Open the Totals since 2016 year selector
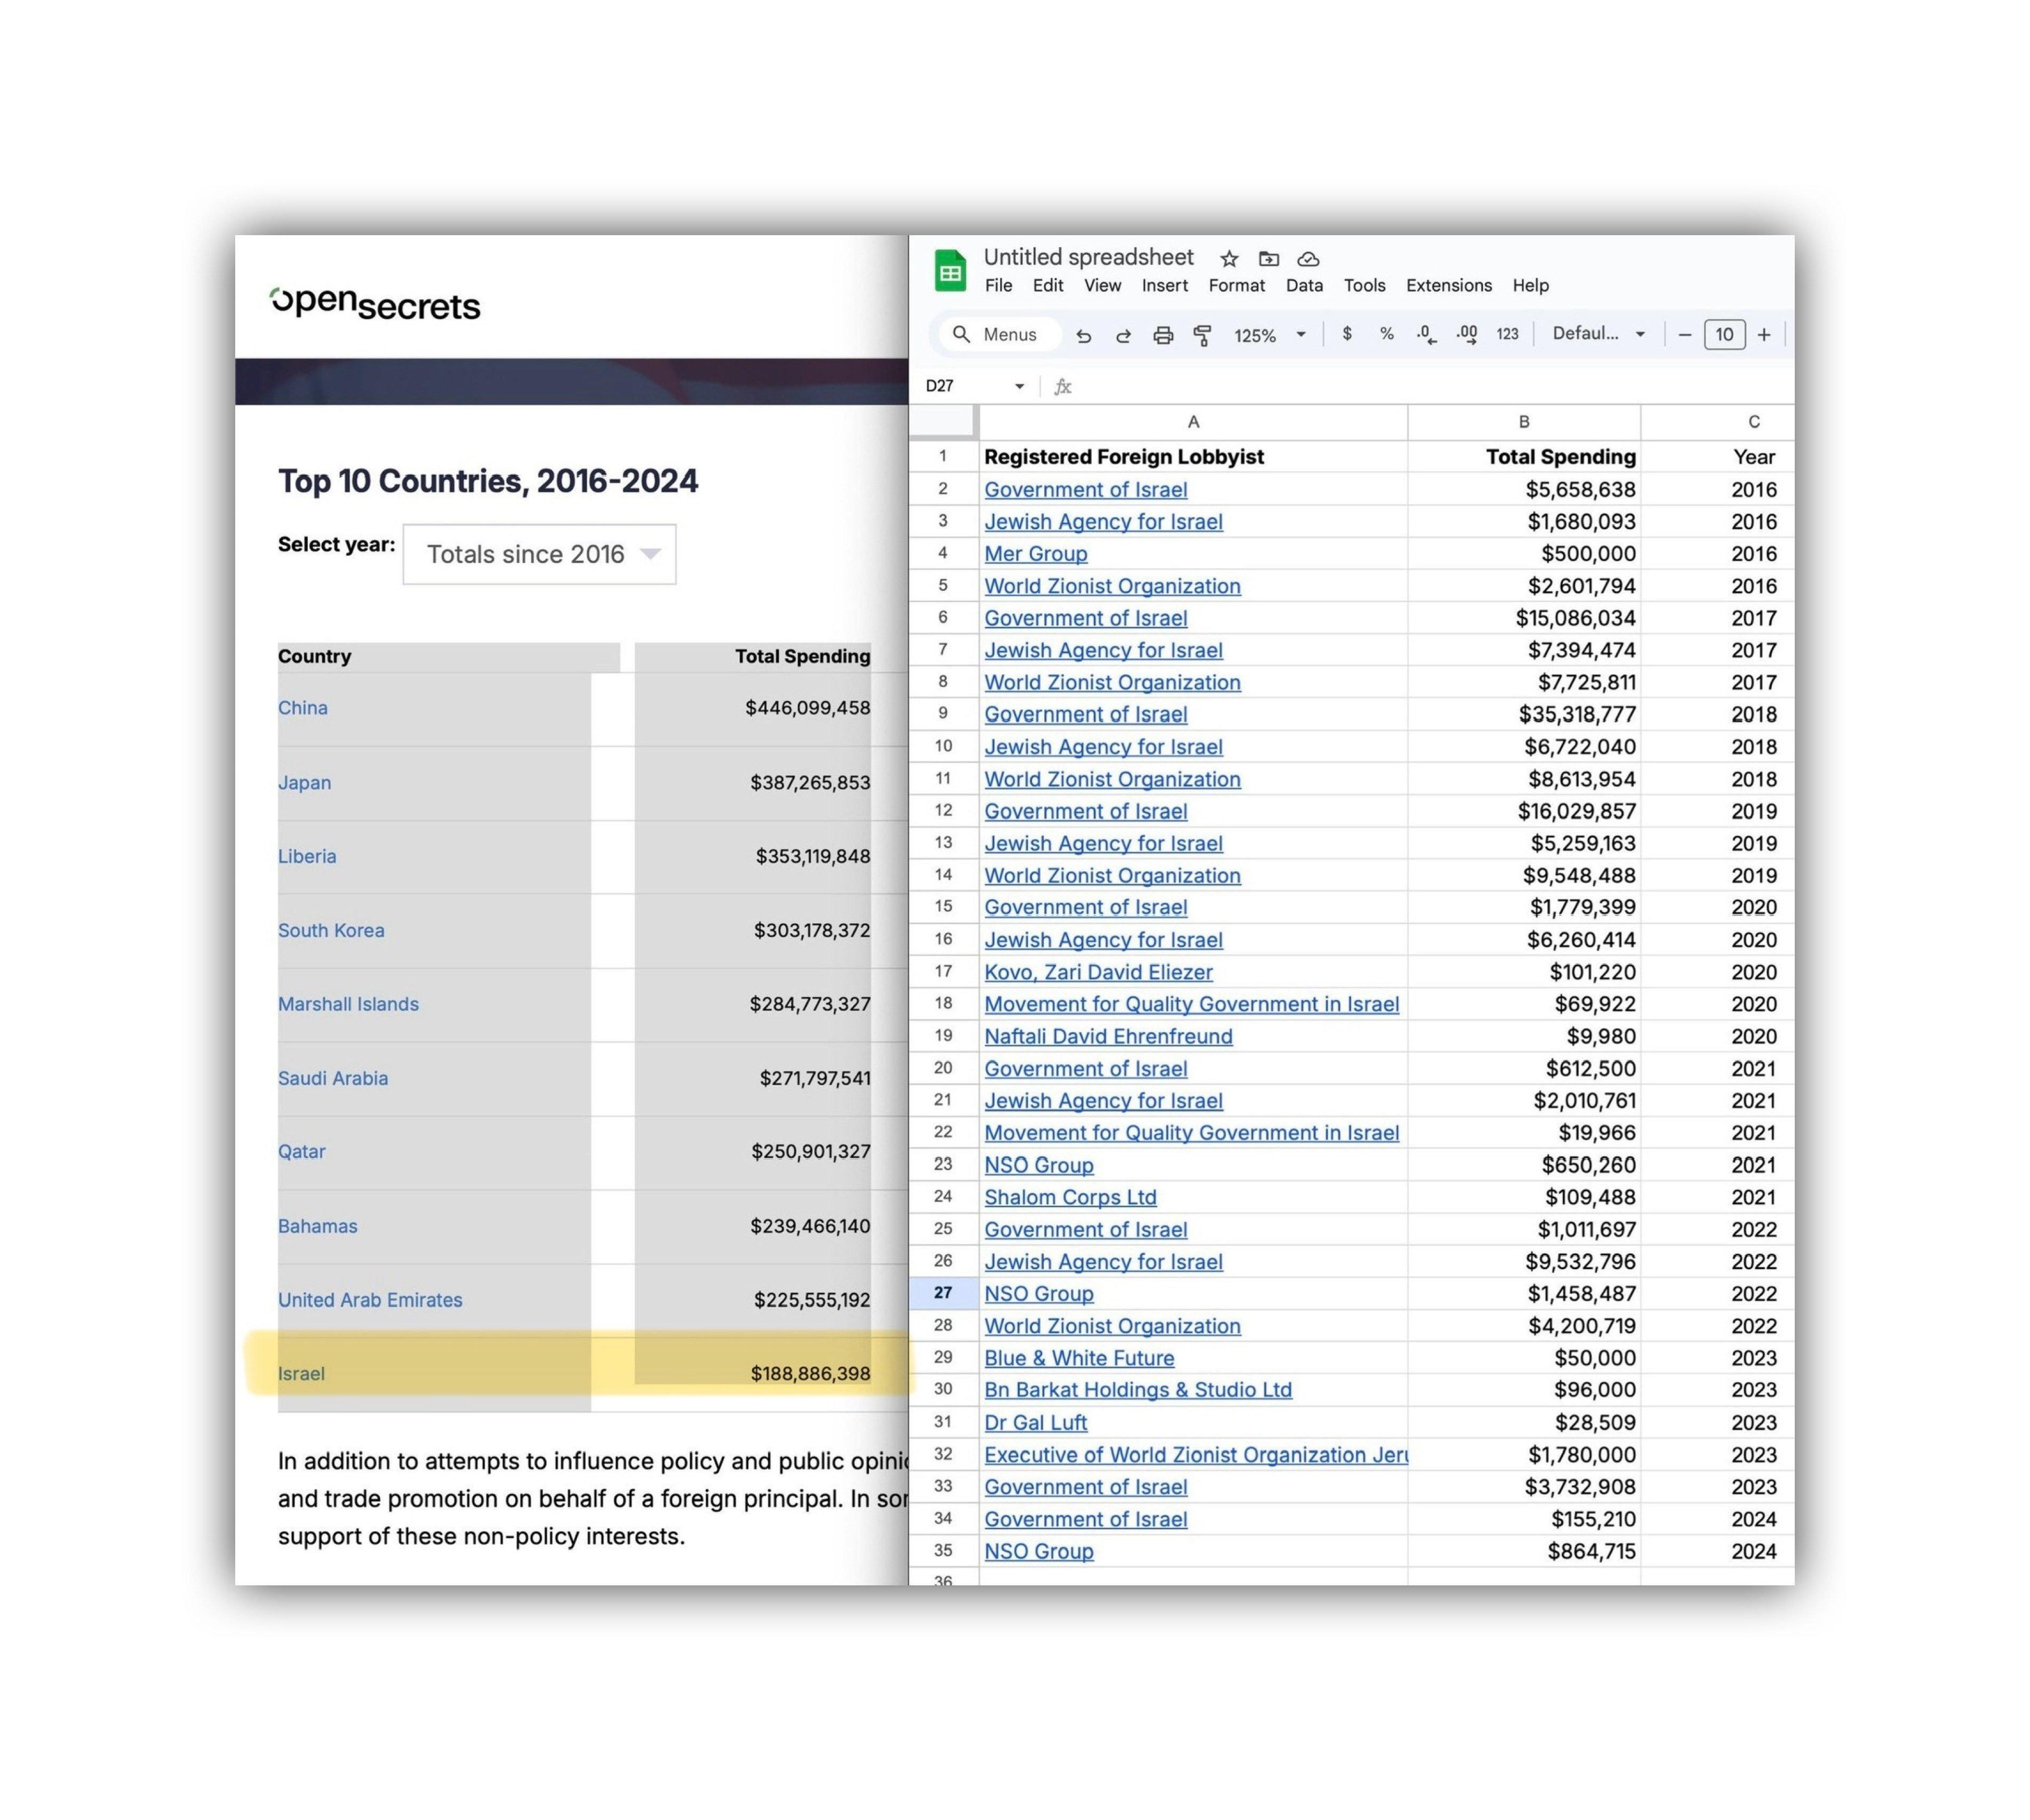This screenshot has height=1820, width=2030. [x=539, y=554]
